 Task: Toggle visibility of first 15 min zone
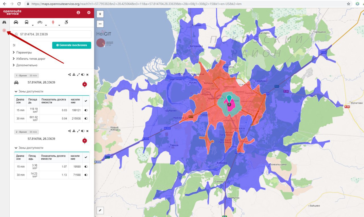[x=86, y=110]
